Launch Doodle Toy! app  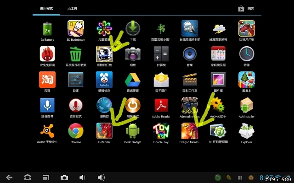[x=161, y=131]
